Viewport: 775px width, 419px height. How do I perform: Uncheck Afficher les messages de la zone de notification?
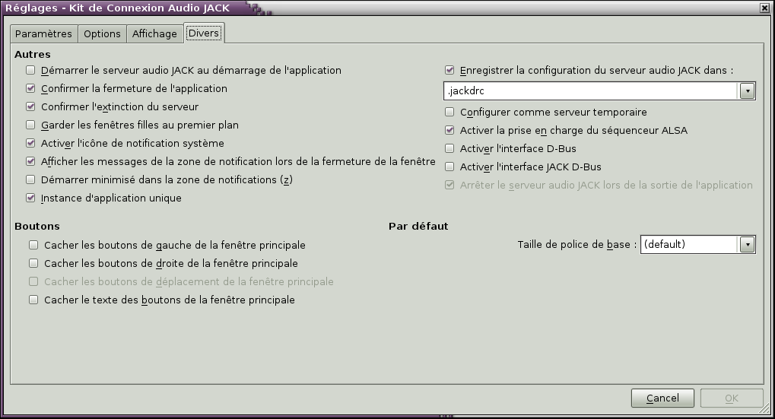[x=30, y=161]
